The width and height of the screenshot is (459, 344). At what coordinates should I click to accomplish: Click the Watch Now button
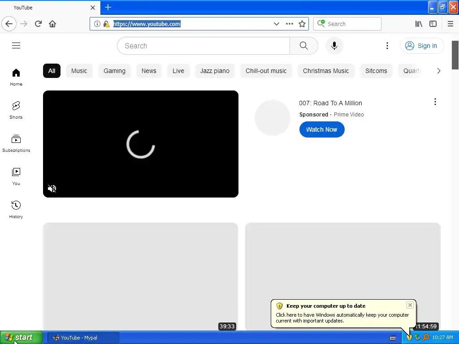point(322,129)
